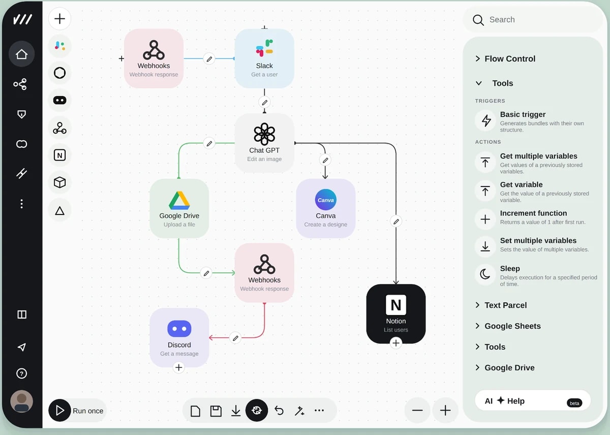Collapse the expanded Tools section
610x435 pixels.
tap(494, 83)
